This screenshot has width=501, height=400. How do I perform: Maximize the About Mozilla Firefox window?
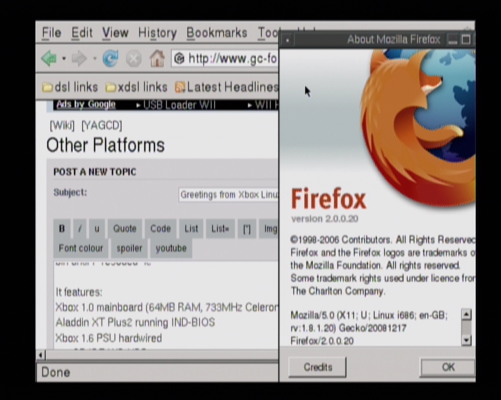click(466, 40)
